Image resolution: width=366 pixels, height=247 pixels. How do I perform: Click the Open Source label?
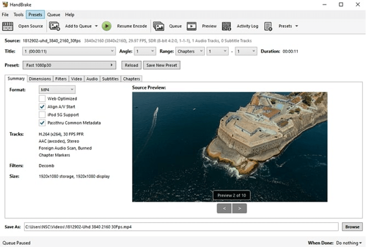pos(30,26)
